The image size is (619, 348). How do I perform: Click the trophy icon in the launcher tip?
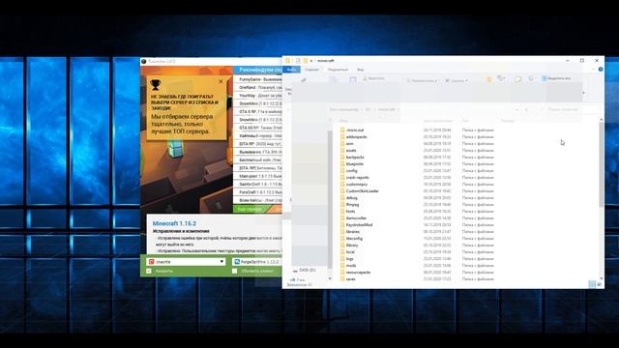click(x=156, y=84)
